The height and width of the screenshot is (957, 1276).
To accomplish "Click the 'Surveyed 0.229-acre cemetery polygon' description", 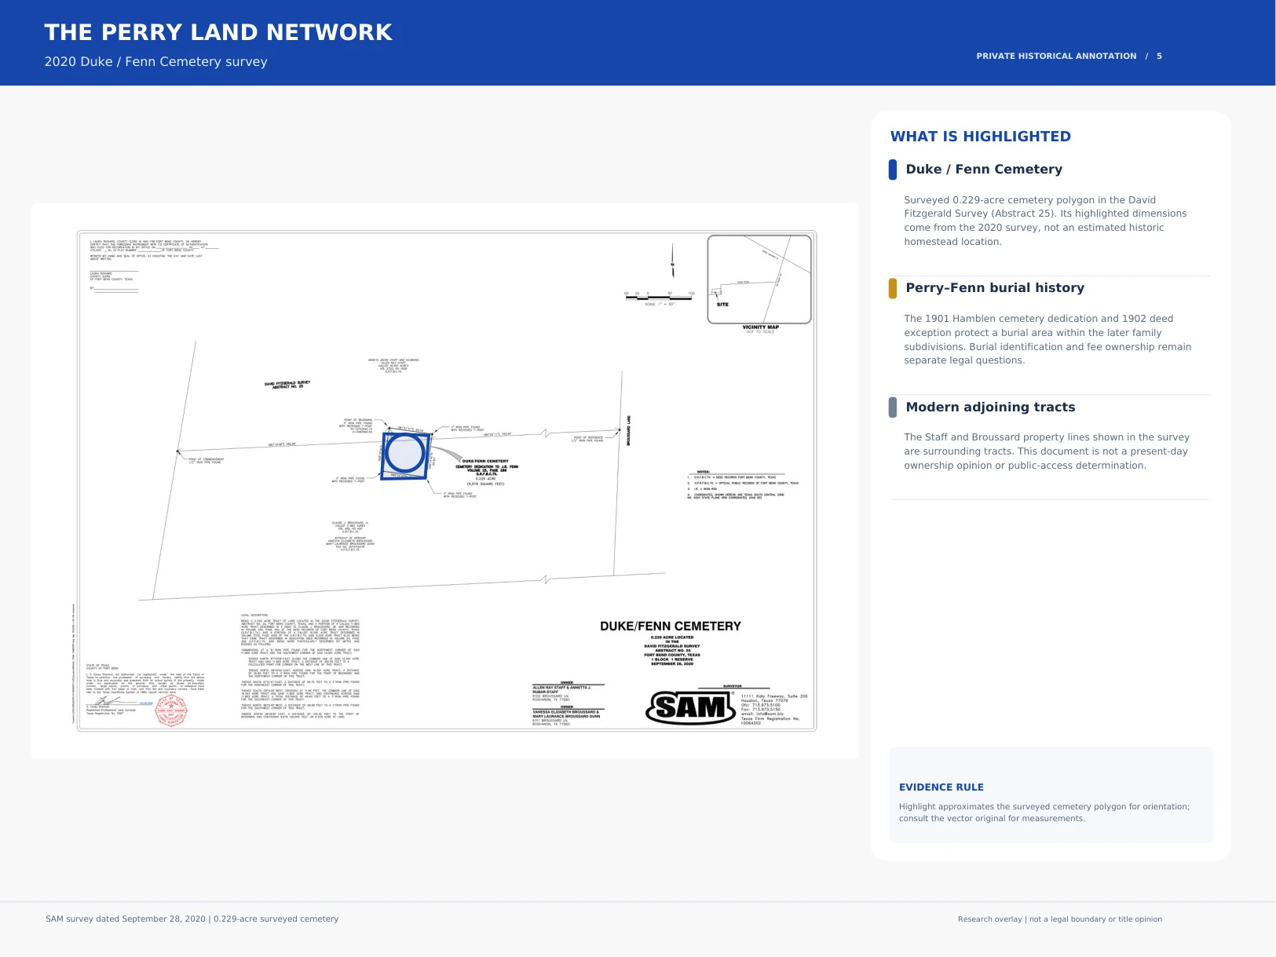I will (1045, 221).
